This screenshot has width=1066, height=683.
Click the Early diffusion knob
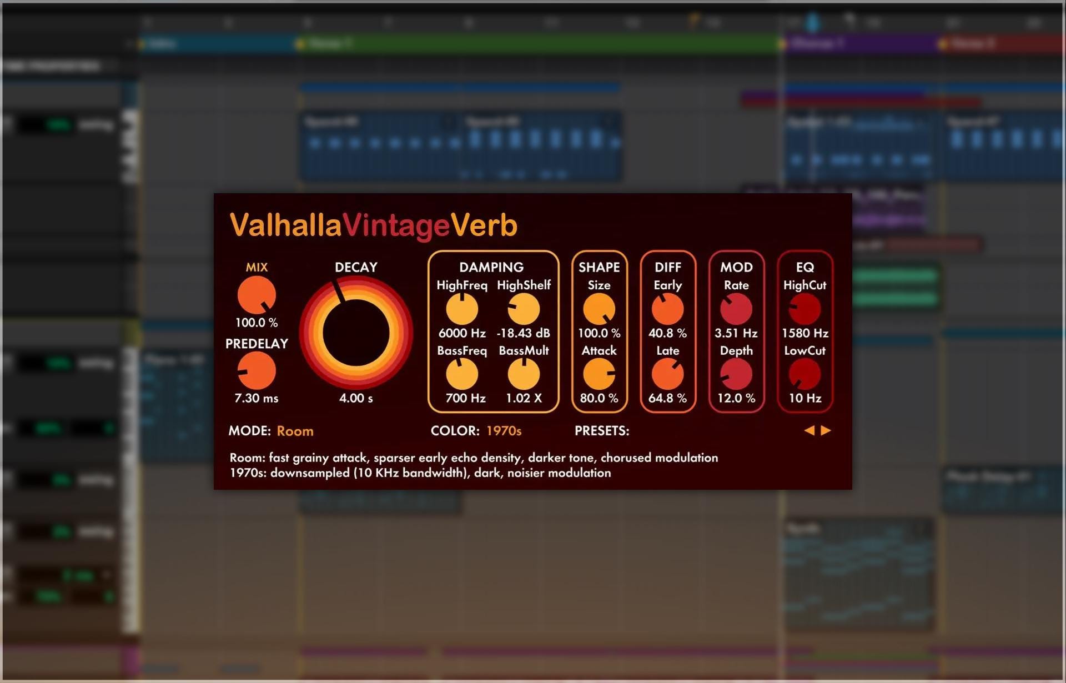pos(667,309)
